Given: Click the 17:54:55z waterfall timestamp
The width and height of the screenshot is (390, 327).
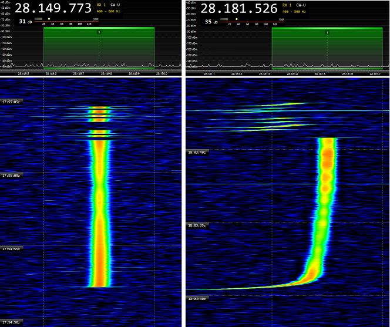Looking at the screenshot, I should pos(11,248).
